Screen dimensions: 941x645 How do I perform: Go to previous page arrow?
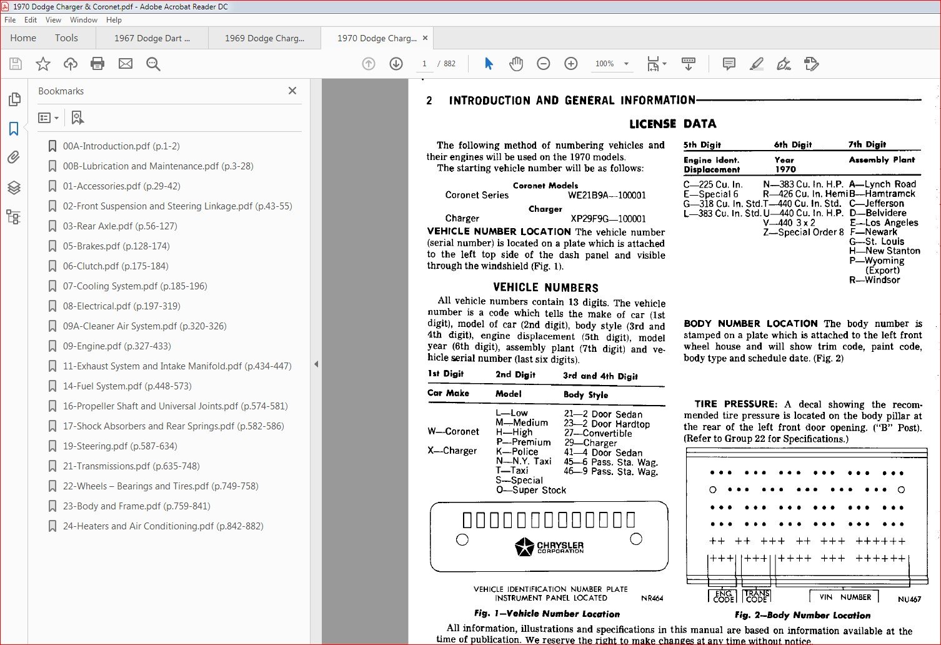(369, 64)
